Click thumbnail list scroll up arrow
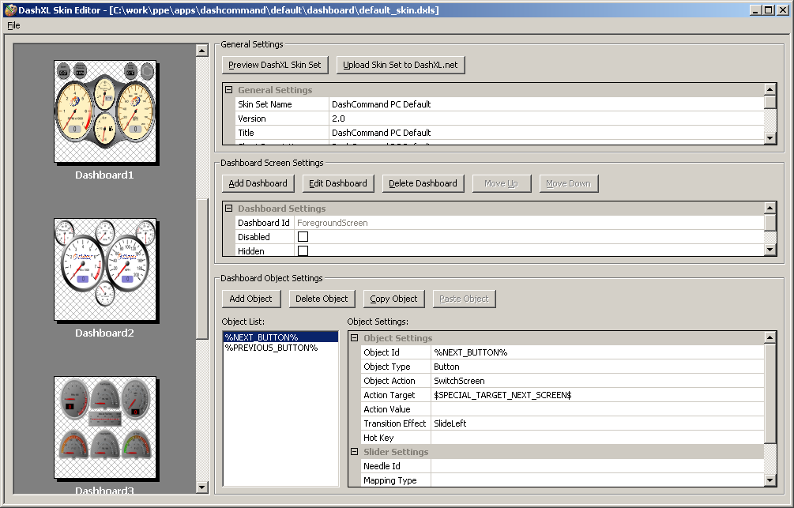 tap(202, 50)
